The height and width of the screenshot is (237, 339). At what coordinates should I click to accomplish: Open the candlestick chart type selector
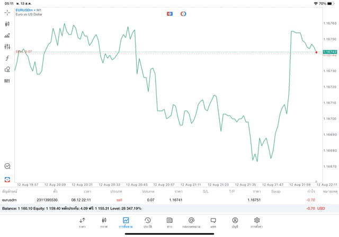click(7, 24)
